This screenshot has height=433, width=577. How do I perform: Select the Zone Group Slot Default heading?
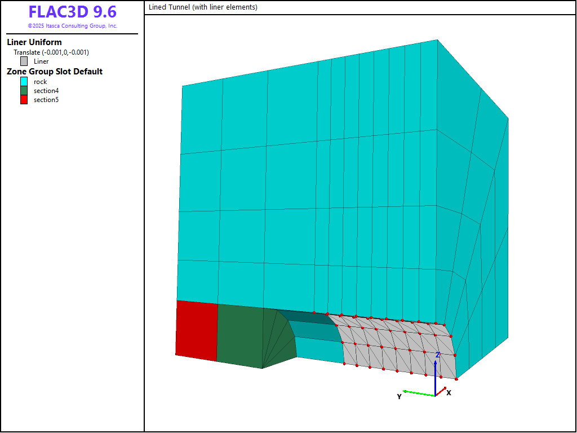(55, 72)
